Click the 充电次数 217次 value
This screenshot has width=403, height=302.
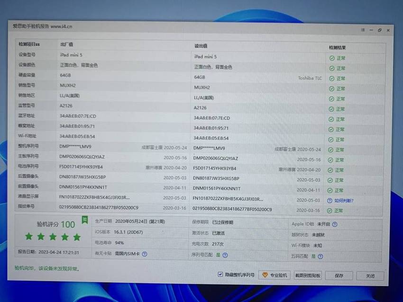tap(218, 244)
